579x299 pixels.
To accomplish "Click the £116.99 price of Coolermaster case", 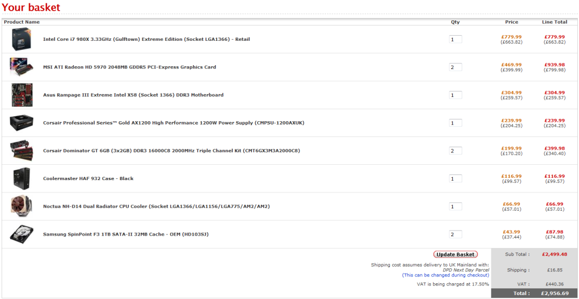I will pos(512,176).
